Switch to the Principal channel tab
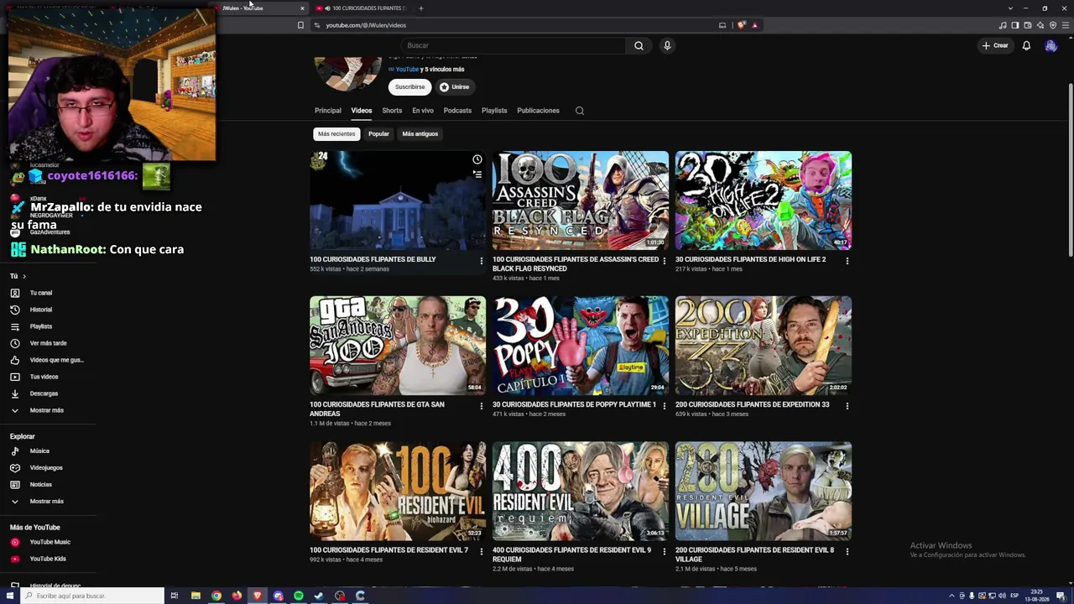Viewport: 1074px width, 604px height. pos(328,111)
